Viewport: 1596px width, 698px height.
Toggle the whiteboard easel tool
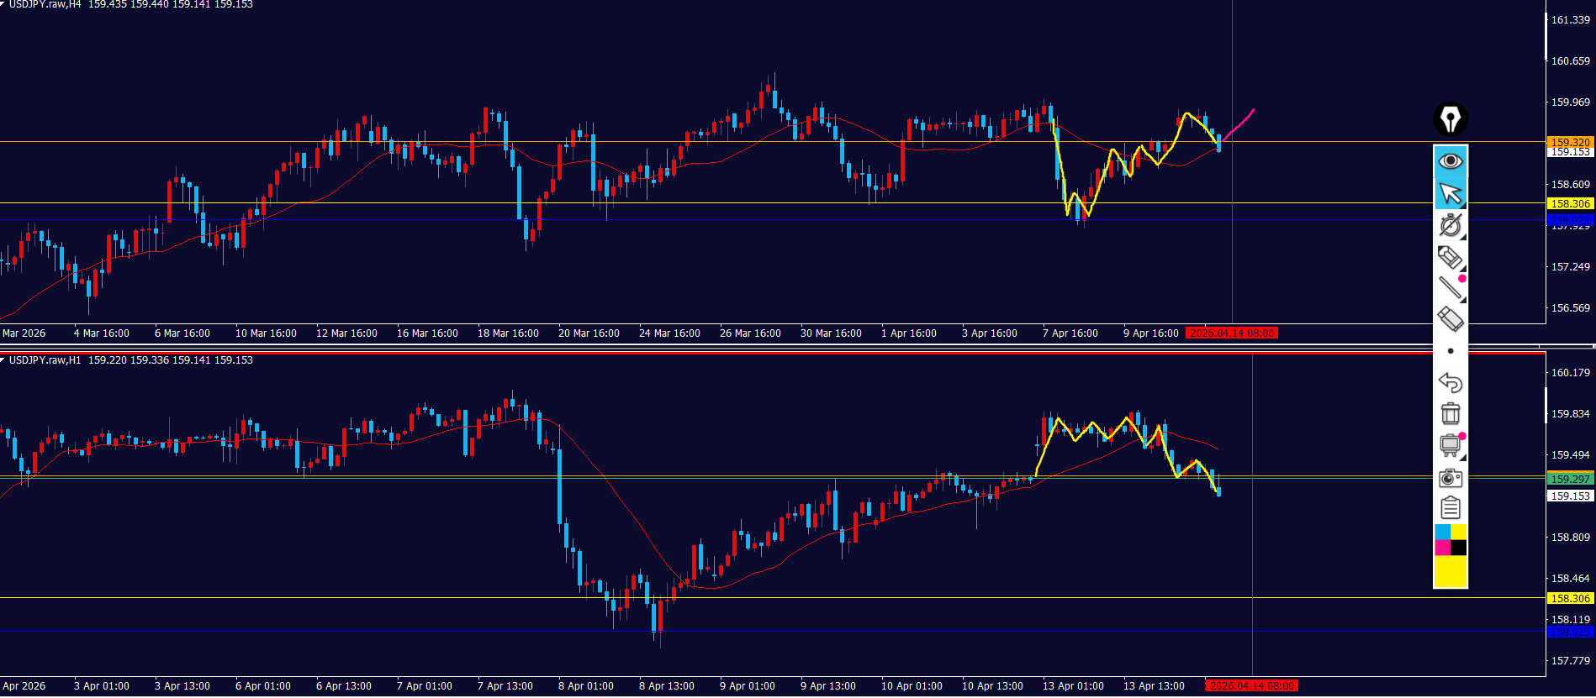click(1450, 445)
